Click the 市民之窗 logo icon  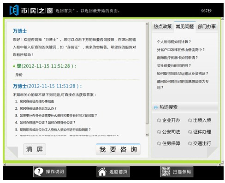(14, 10)
